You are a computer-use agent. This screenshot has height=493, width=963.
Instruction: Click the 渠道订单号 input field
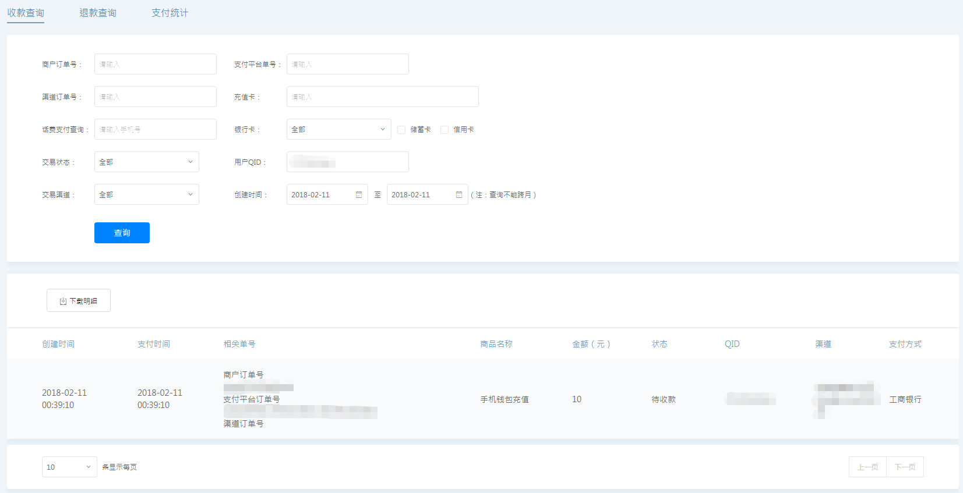tap(155, 97)
